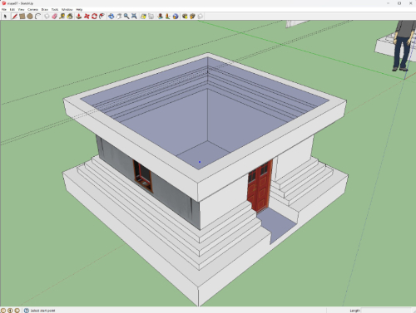The height and width of the screenshot is (313, 416).
Task: Activate the Push/Pull tool
Action: click(x=79, y=17)
